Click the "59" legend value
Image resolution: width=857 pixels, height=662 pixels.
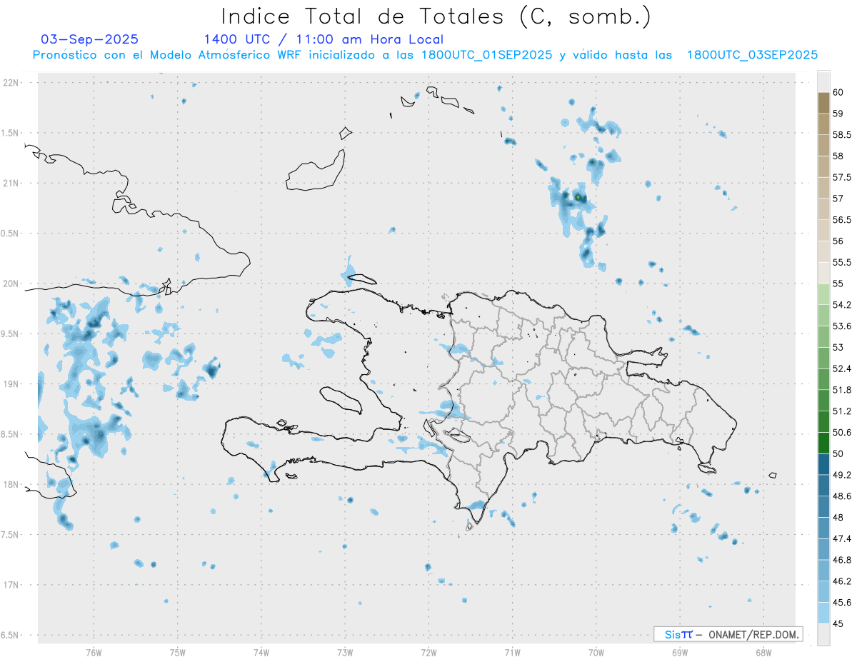pos(838,114)
